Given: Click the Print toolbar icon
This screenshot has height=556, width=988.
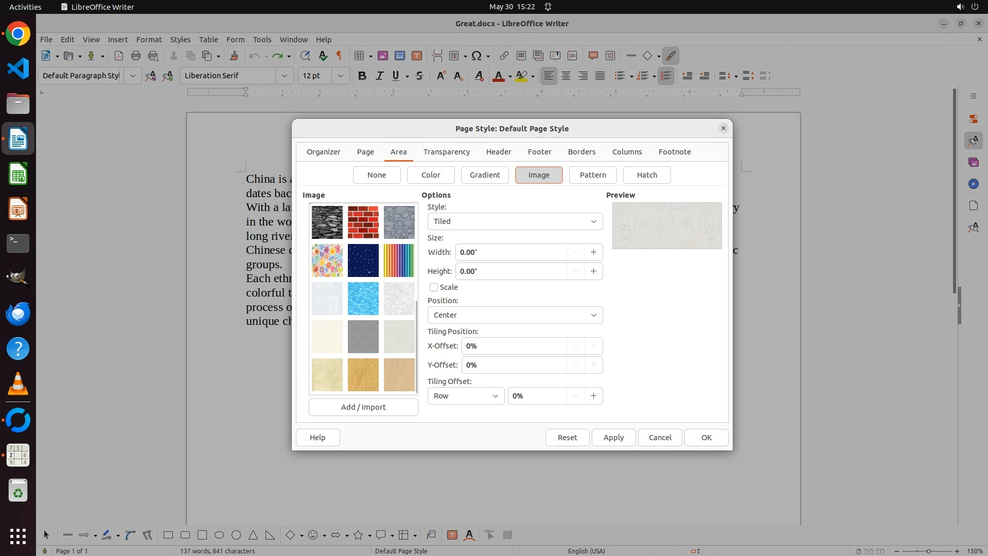Looking at the screenshot, I should 136,56.
